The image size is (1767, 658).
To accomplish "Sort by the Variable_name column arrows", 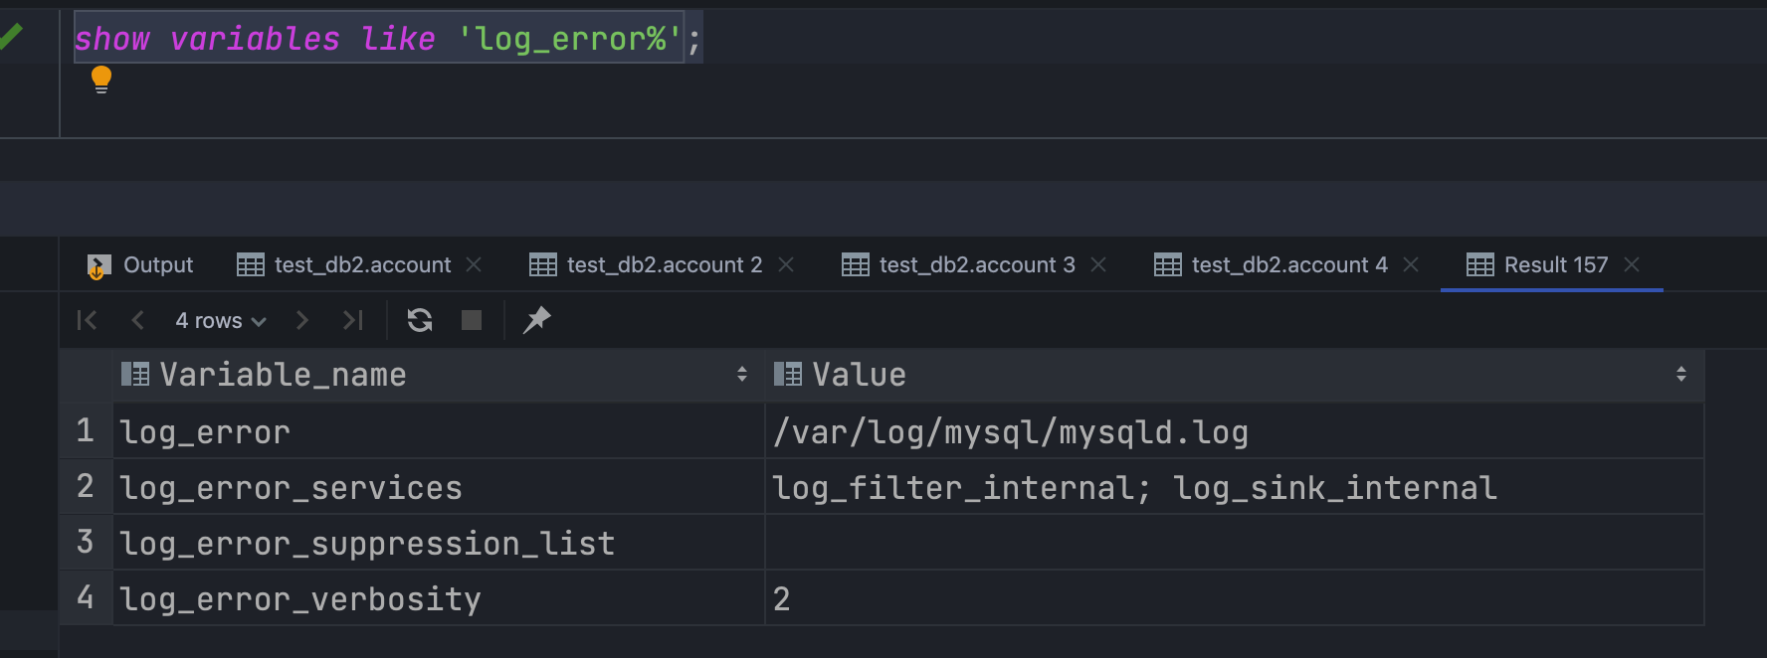I will pos(742,375).
